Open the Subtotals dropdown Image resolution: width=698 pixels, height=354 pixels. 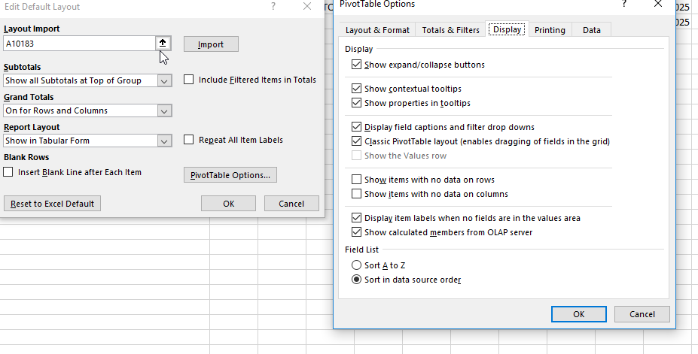(x=164, y=80)
